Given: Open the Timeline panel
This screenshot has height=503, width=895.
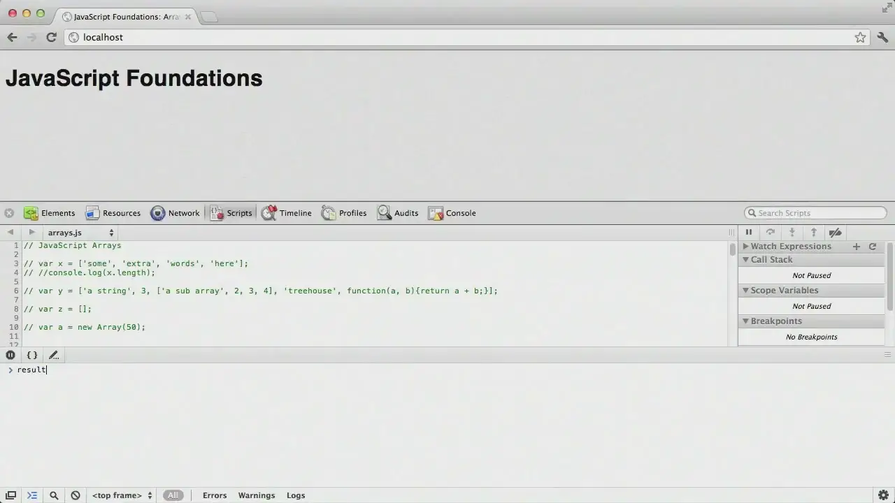Looking at the screenshot, I should [287, 213].
